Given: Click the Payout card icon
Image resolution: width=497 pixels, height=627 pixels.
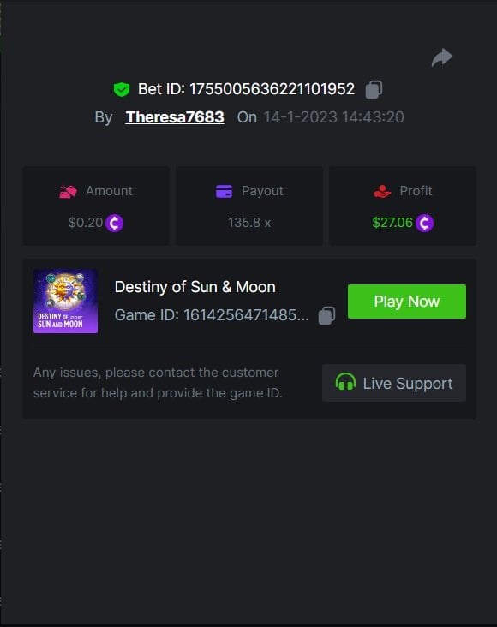Looking at the screenshot, I should point(224,191).
